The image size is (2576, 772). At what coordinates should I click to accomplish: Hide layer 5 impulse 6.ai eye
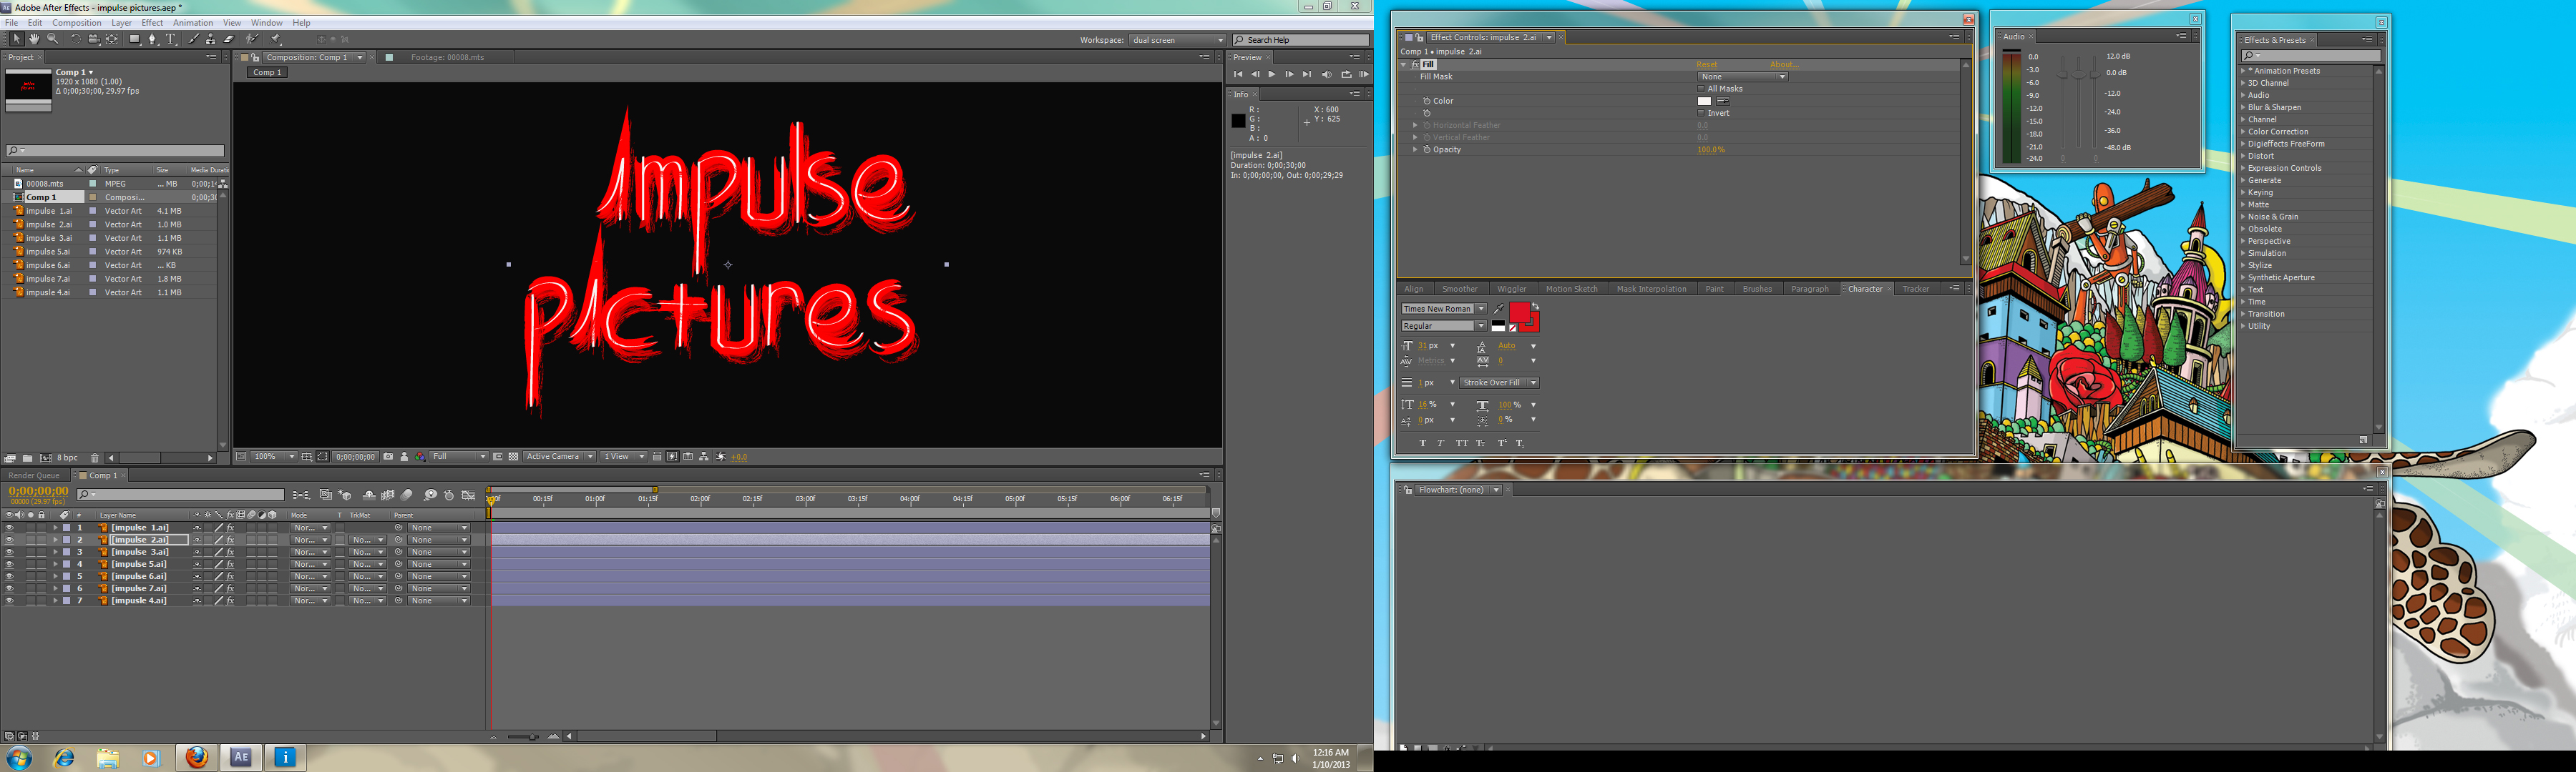coord(9,576)
